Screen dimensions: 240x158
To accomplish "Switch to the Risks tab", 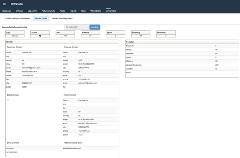I will tap(83, 11).
